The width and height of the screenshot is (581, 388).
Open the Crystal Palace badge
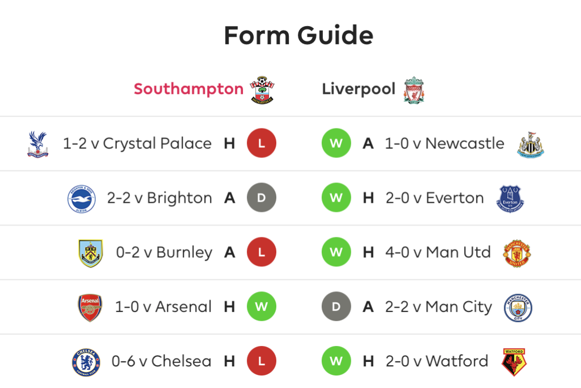(x=38, y=144)
